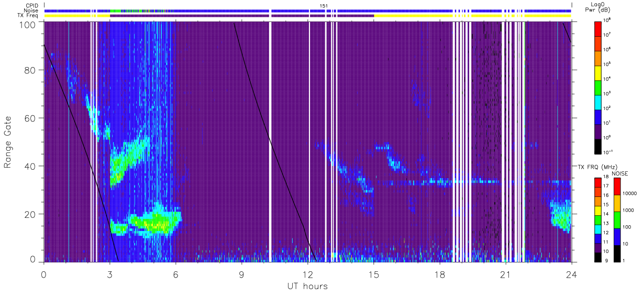
Task: Pick the yellow segment of the Lag0 power colorbar
Action: (x=598, y=72)
